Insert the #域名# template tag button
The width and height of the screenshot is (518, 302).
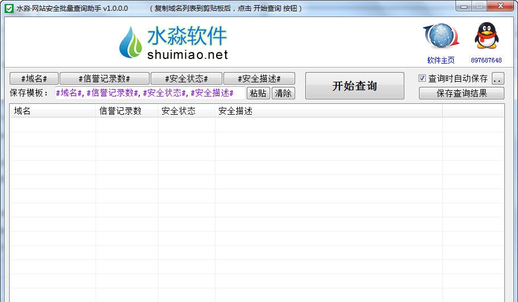(x=34, y=78)
